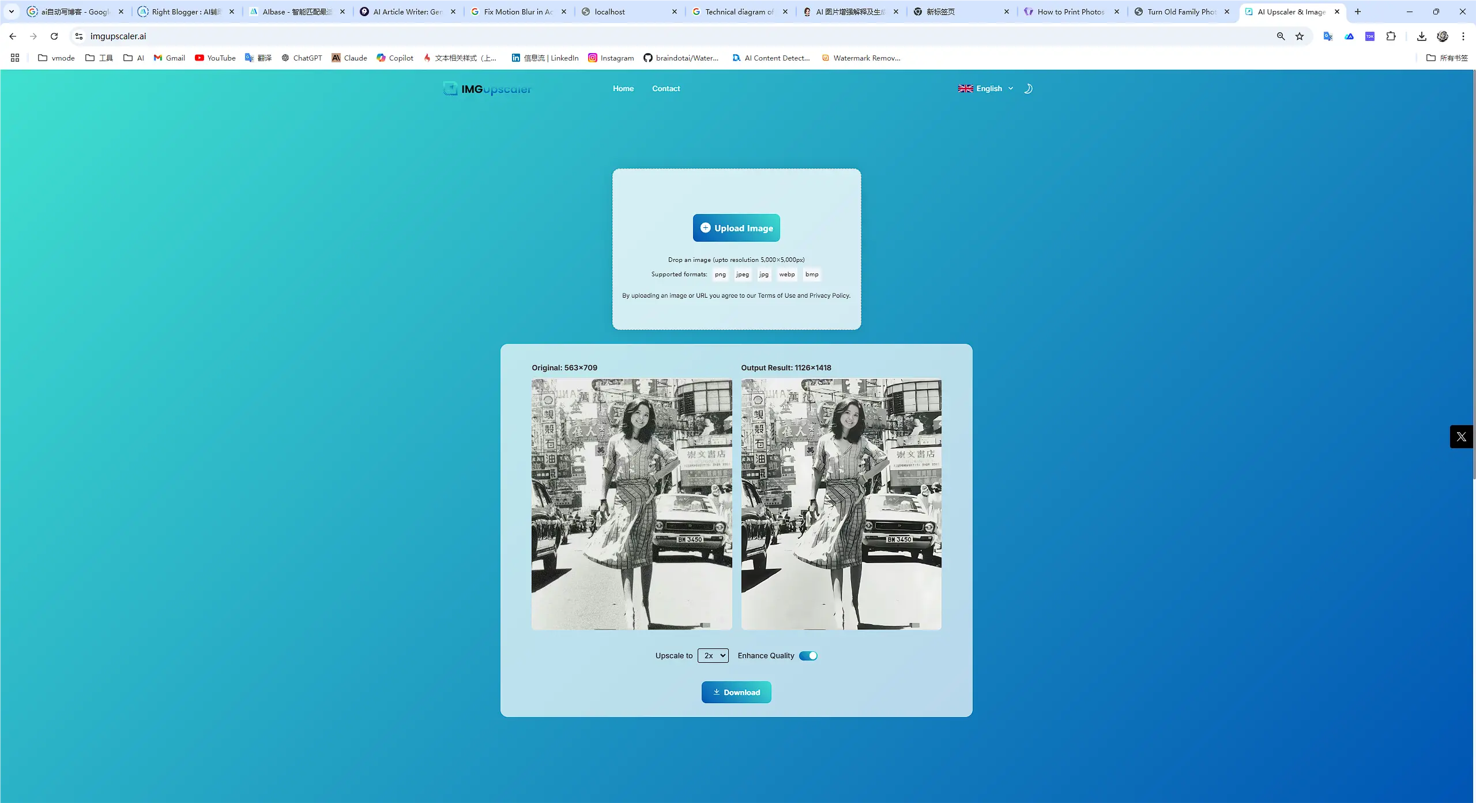
Task: Click the dark mode toggle moon icon
Action: [x=1027, y=88]
